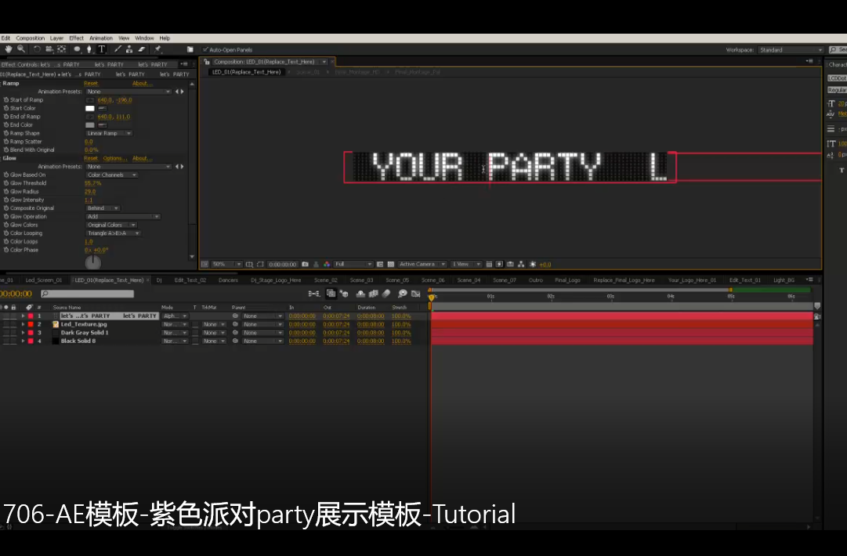Switch to the Final_Logo timeline tab
The height and width of the screenshot is (556, 847).
click(x=567, y=280)
